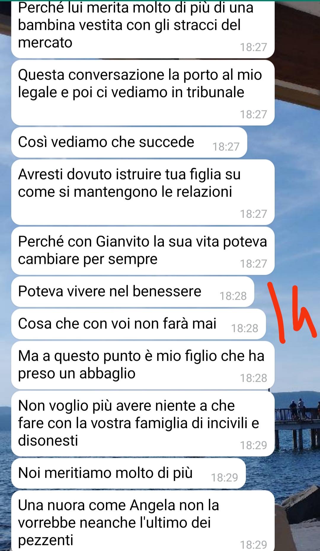The image size is (320, 551).
Task: Select the 'Una nuora come Angela' message
Action: [143, 521]
